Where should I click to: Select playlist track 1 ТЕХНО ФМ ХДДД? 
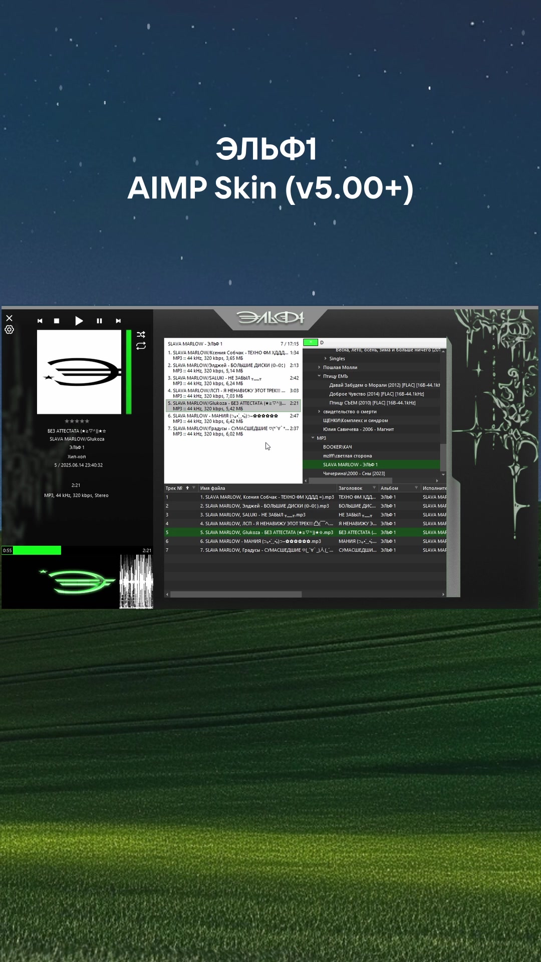tap(233, 355)
